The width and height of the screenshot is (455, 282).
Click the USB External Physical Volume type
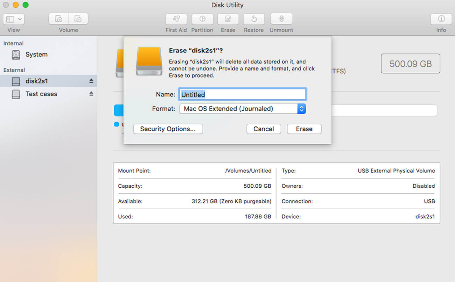pos(396,171)
